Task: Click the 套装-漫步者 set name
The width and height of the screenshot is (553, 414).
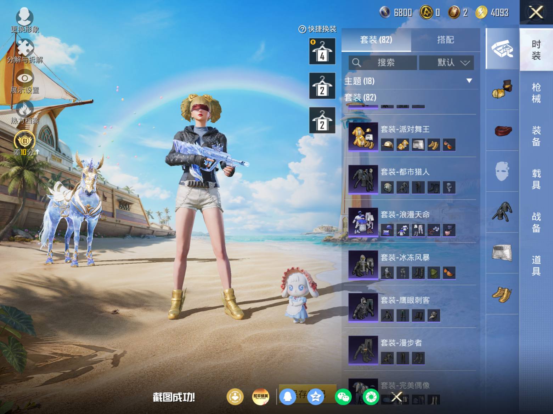Action: pos(401,343)
